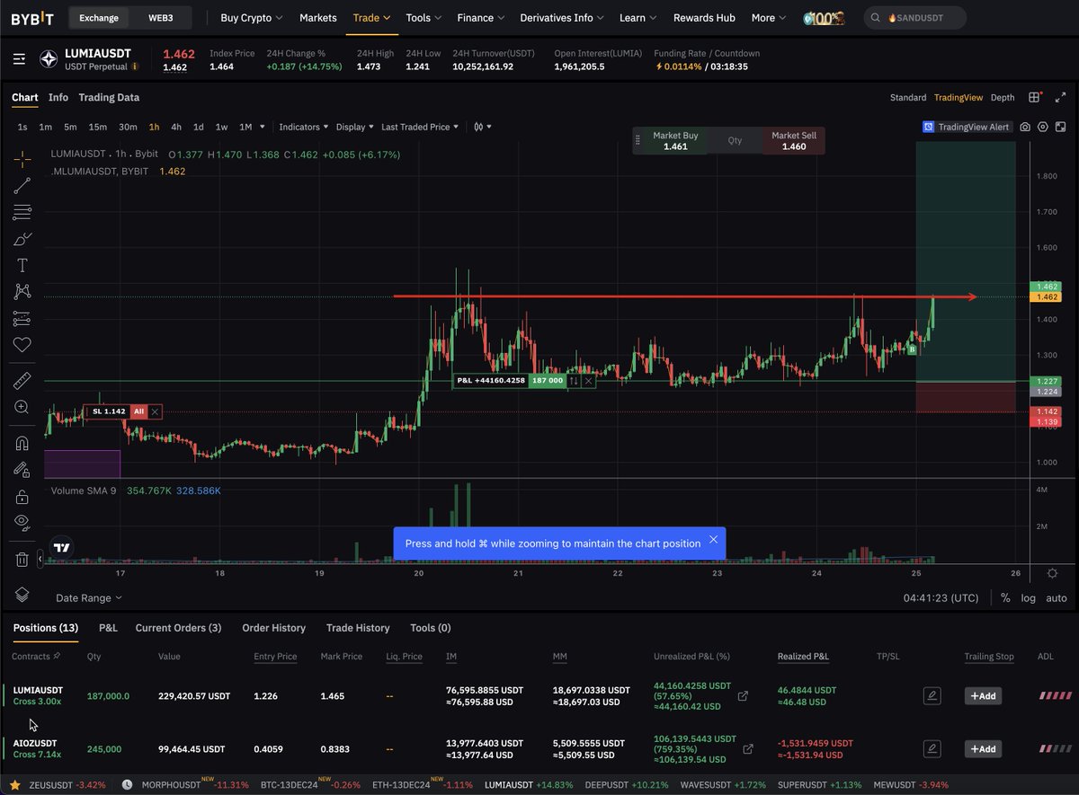The width and height of the screenshot is (1079, 795).
Task: Open the heart icons tool
Action: coord(22,345)
